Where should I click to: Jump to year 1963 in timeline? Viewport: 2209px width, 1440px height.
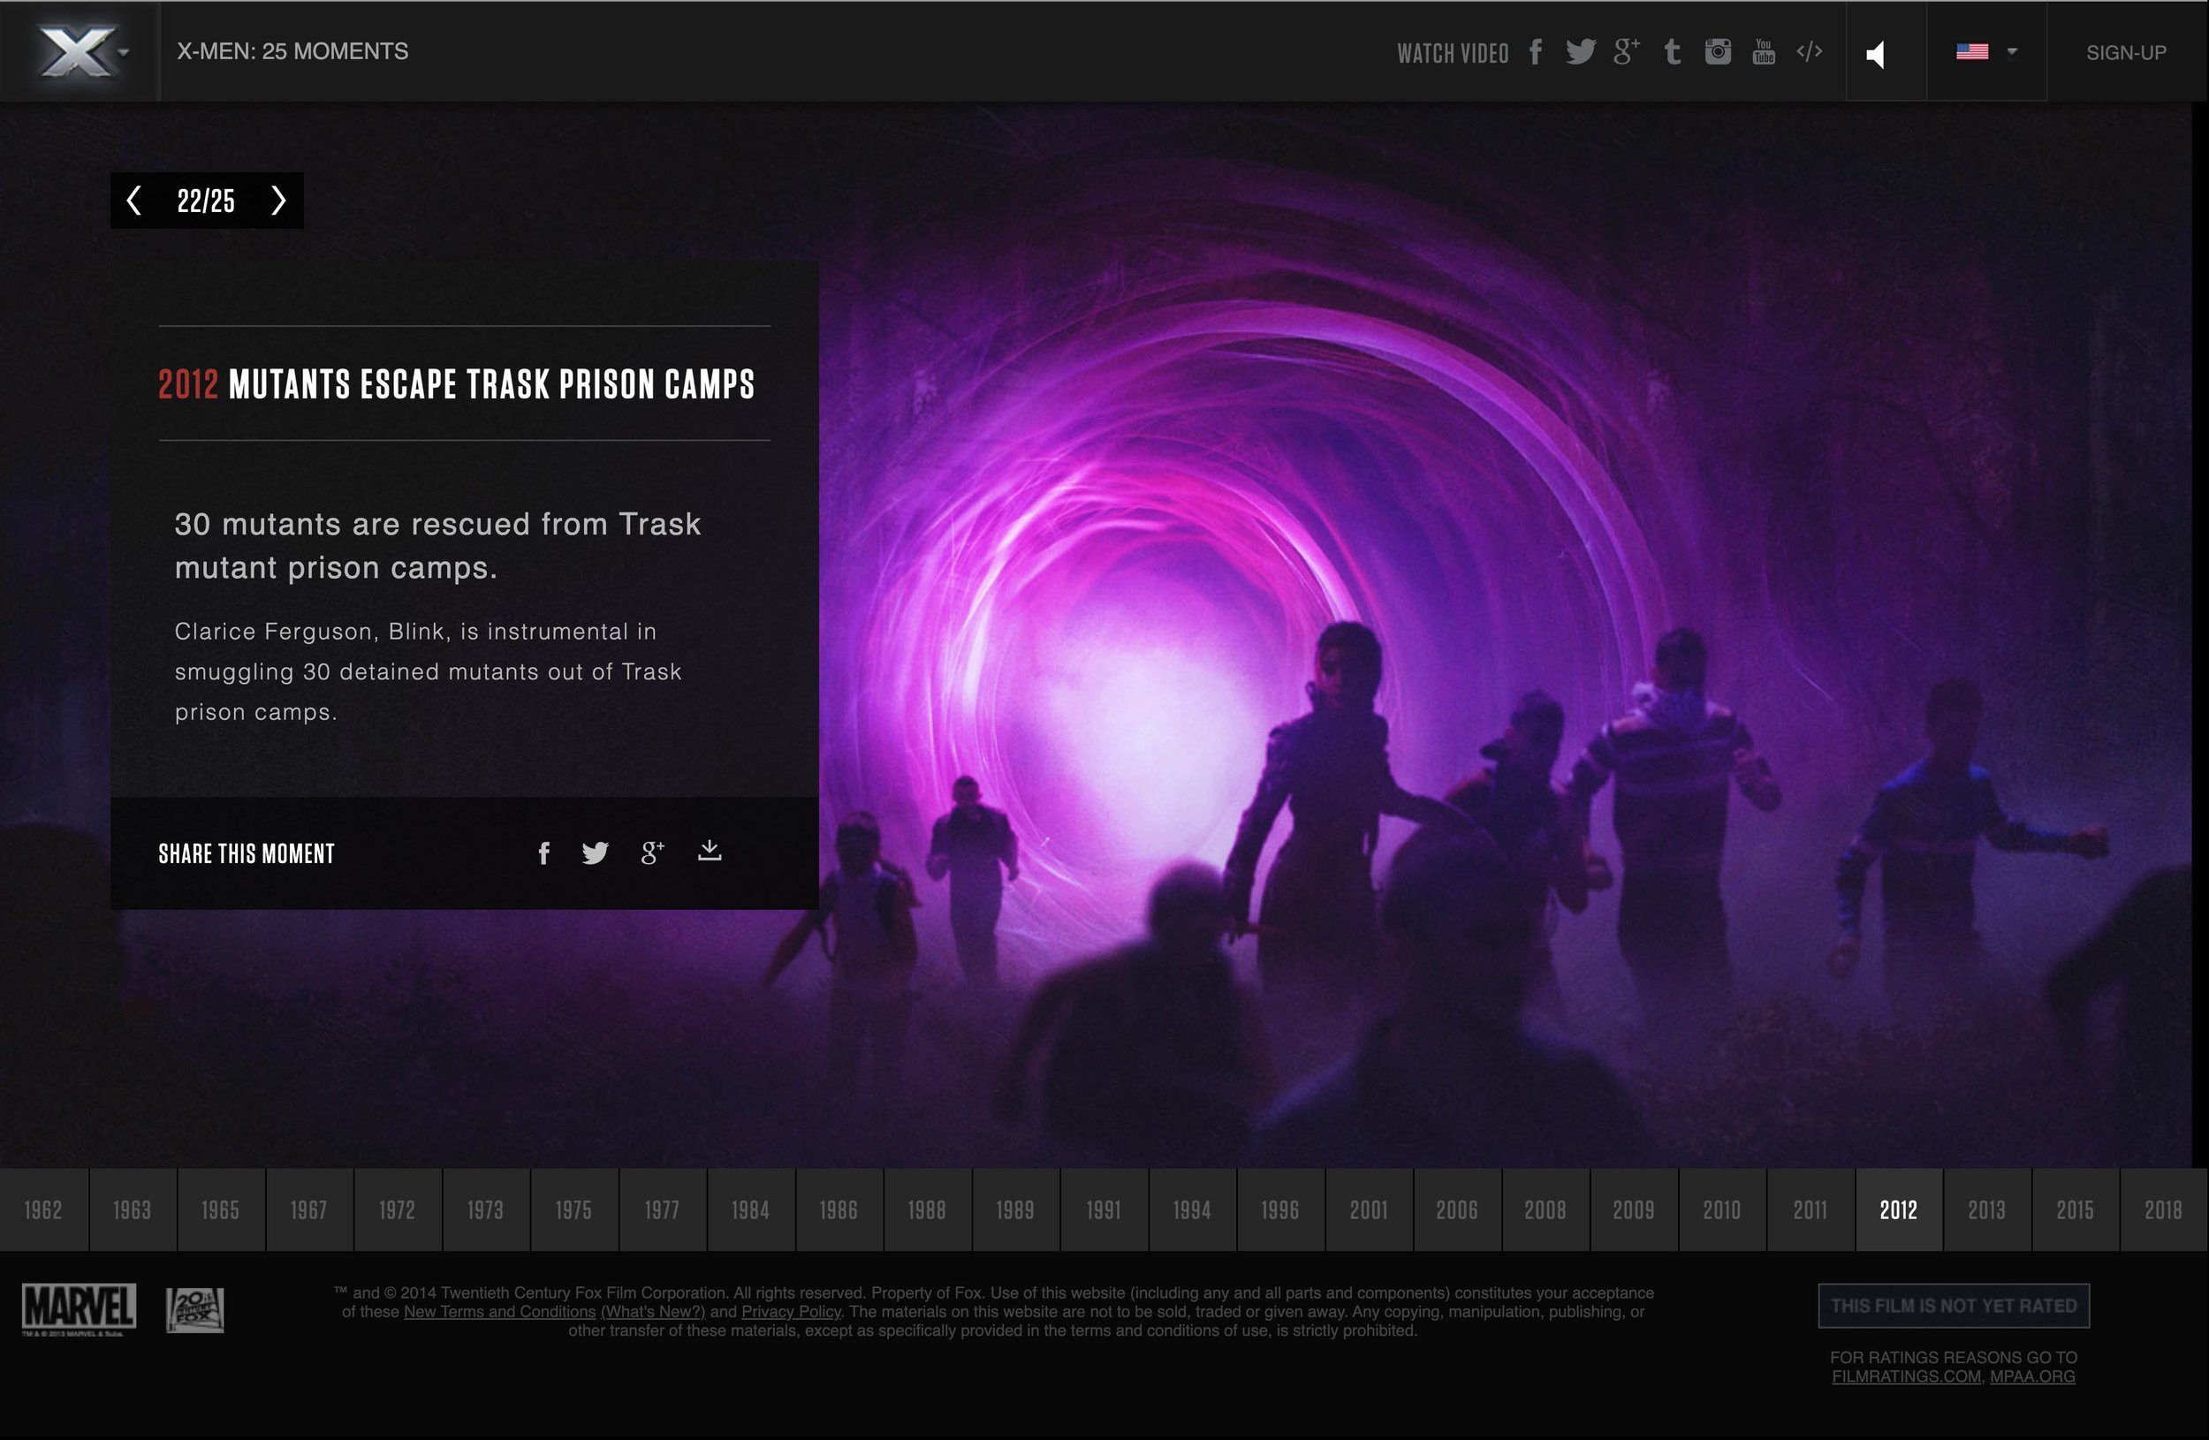pos(132,1210)
